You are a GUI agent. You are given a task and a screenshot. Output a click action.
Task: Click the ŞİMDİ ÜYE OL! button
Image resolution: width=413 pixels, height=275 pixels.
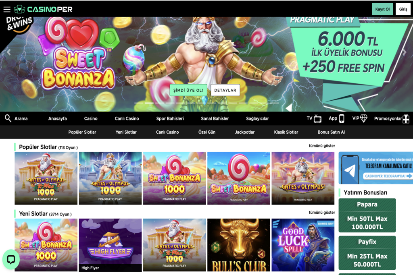pyautogui.click(x=188, y=90)
